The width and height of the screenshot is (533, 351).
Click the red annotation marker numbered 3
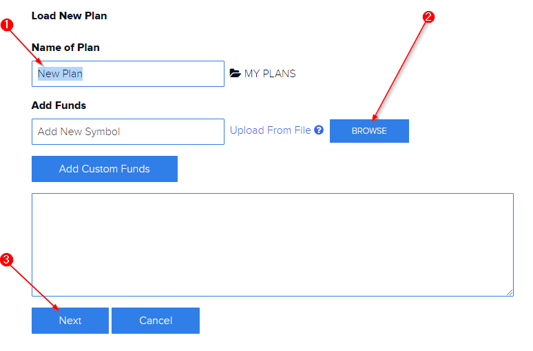pyautogui.click(x=7, y=260)
